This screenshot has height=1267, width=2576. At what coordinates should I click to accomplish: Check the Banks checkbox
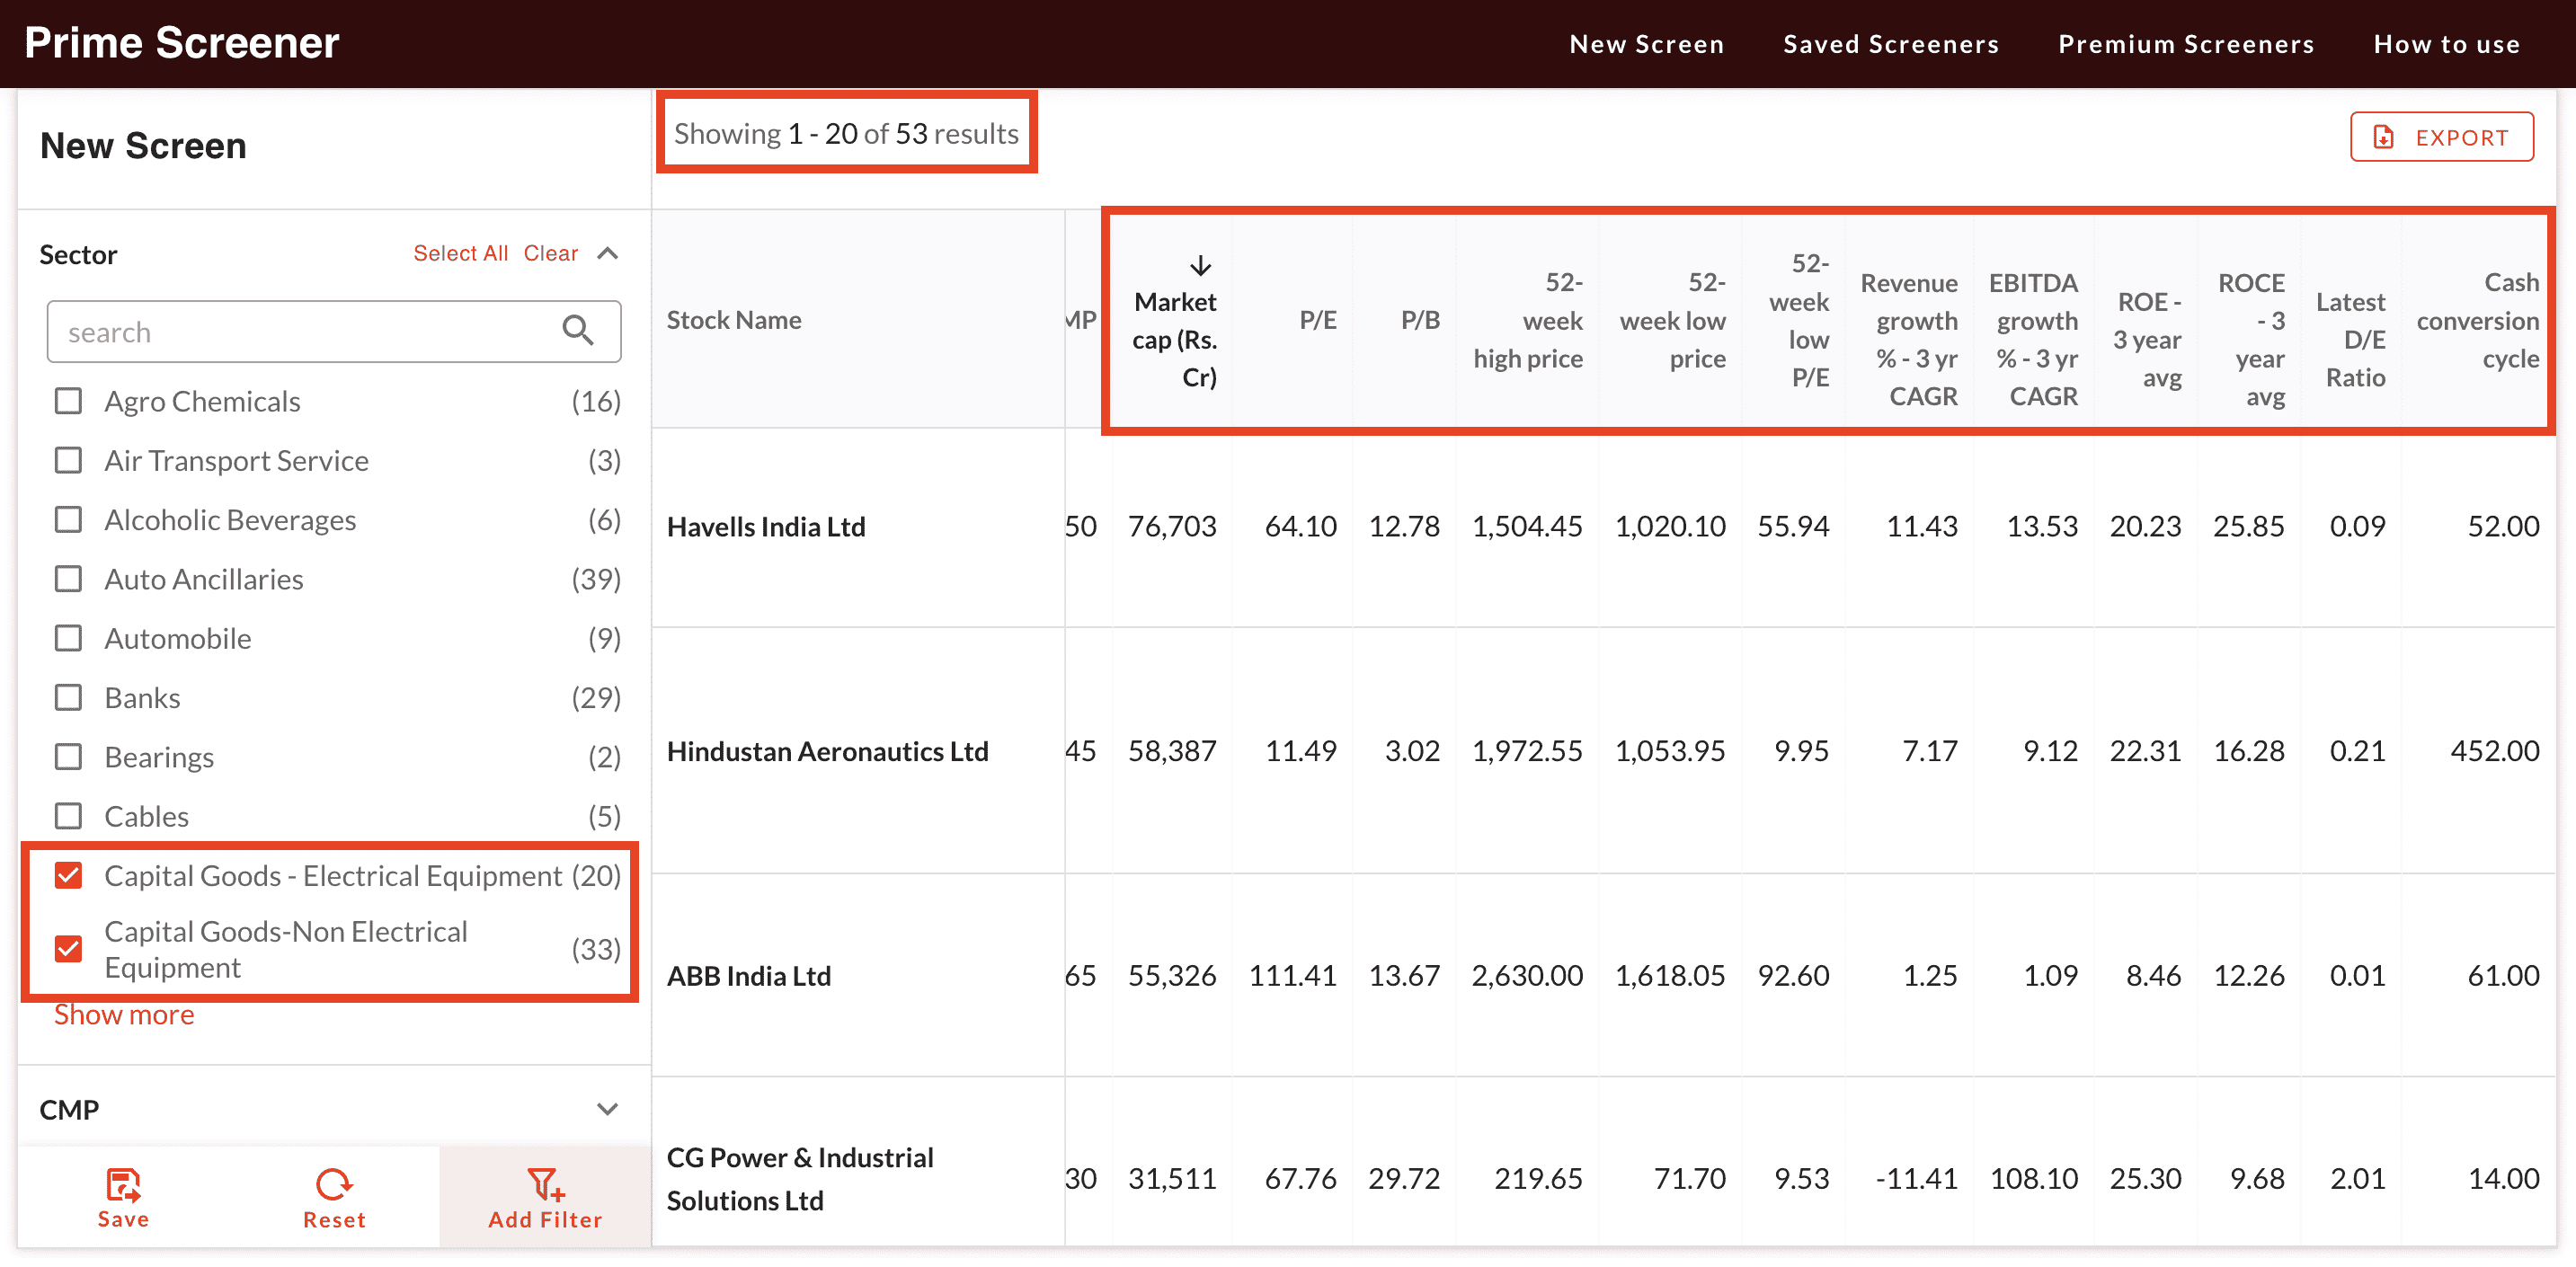[68, 697]
